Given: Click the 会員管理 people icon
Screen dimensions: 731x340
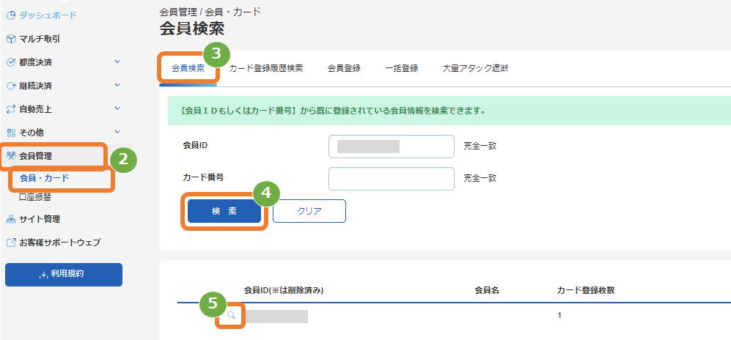Looking at the screenshot, I should pos(12,156).
